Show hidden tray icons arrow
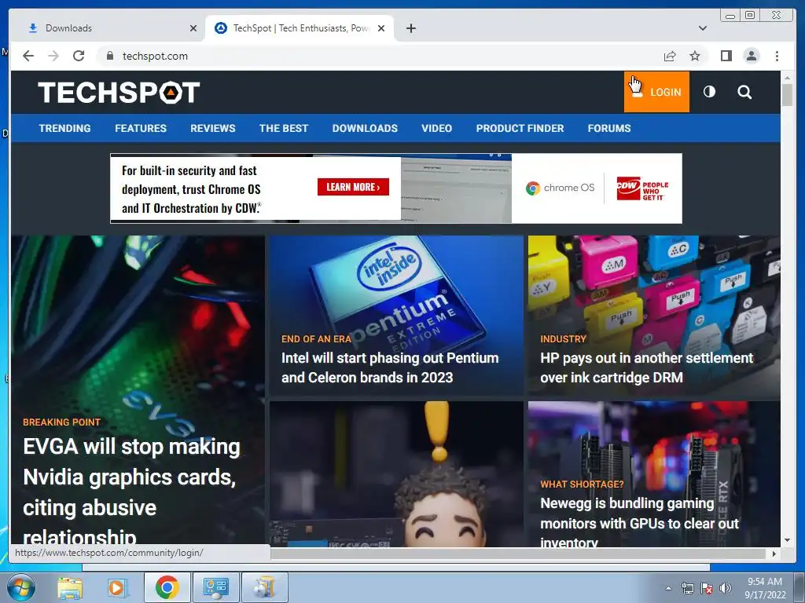The height and width of the screenshot is (603, 805). tap(668, 588)
